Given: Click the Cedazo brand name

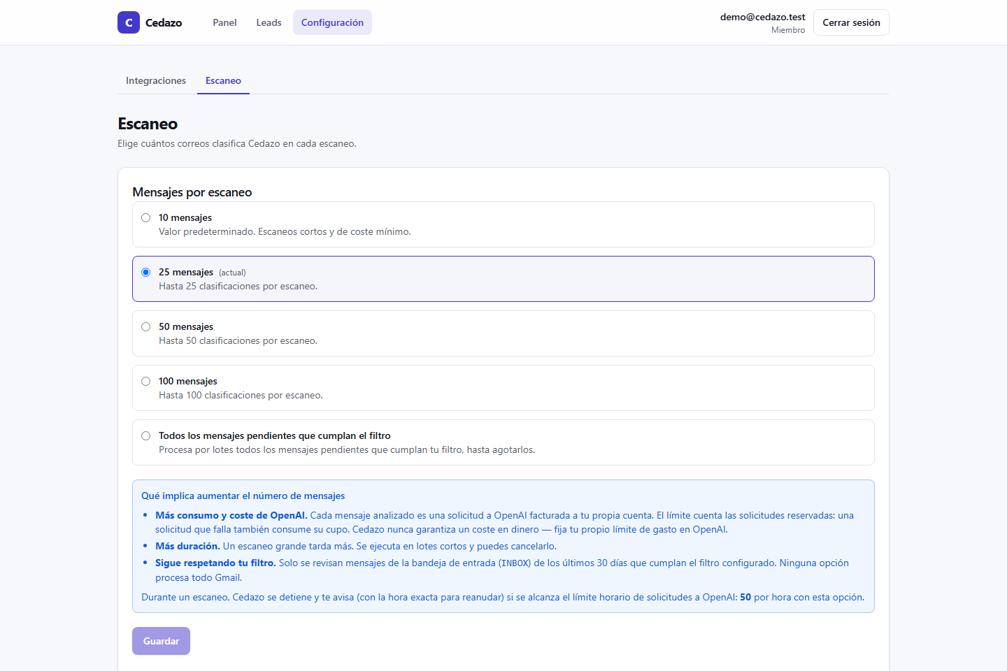Looking at the screenshot, I should (x=164, y=22).
